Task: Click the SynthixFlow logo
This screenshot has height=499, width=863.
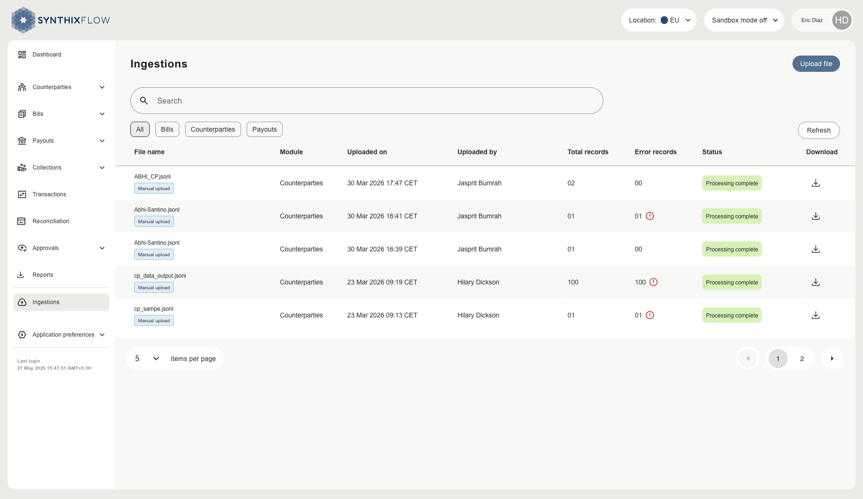Action: pyautogui.click(x=60, y=20)
